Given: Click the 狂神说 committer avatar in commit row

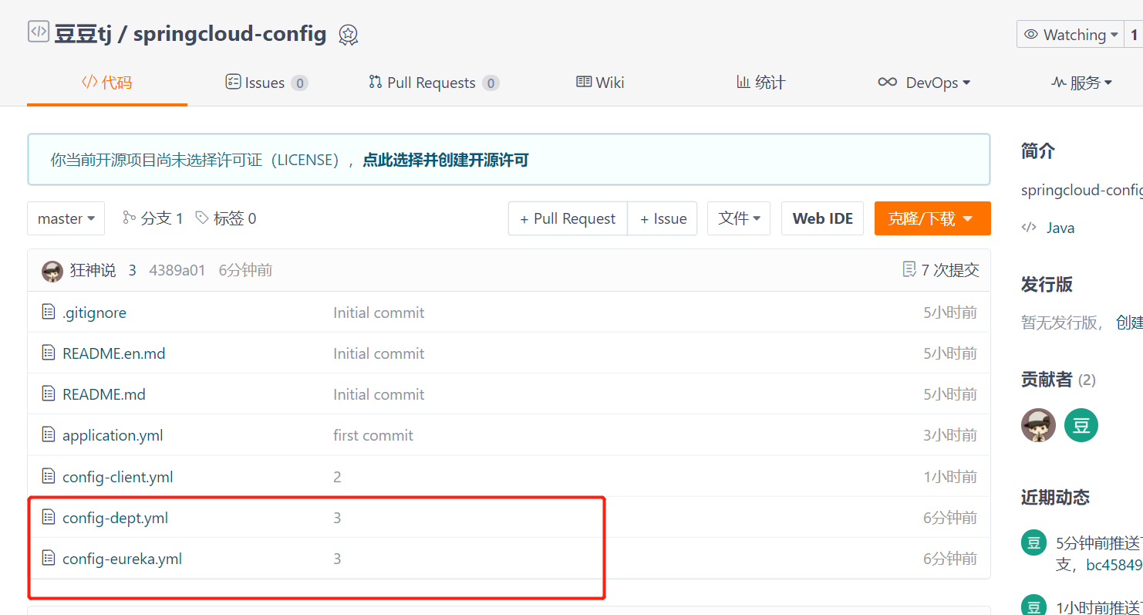Looking at the screenshot, I should (52, 271).
